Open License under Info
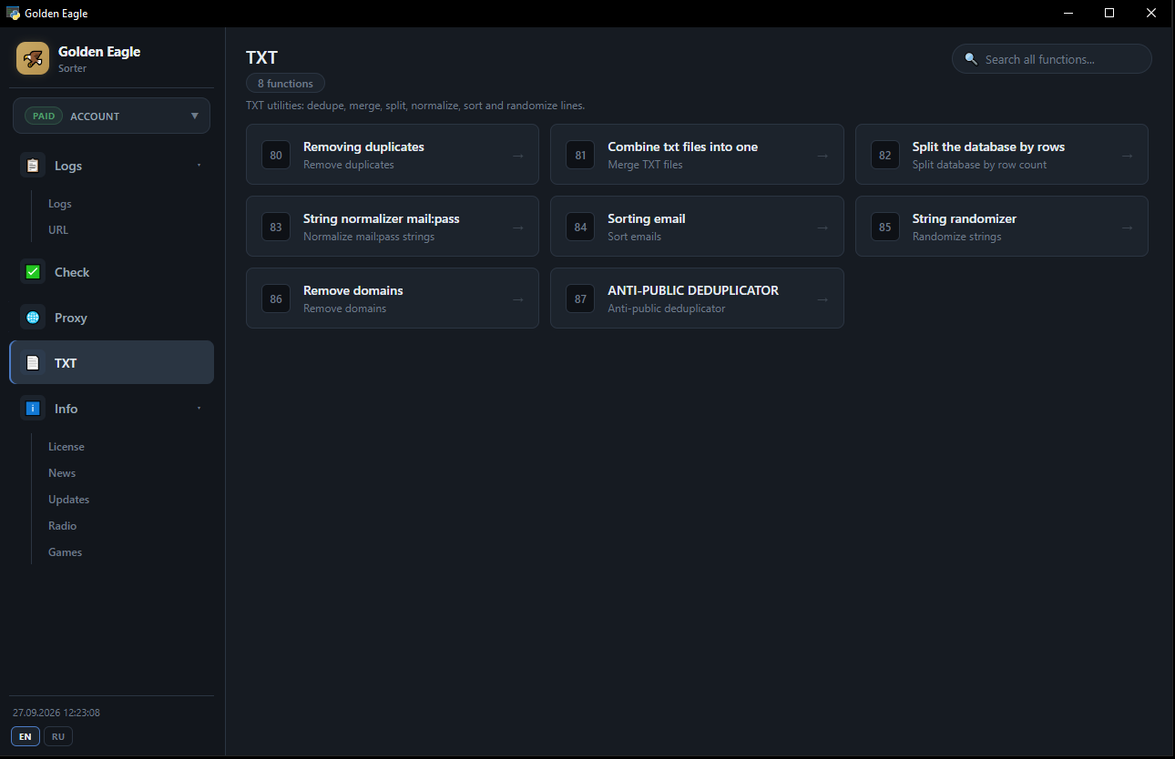This screenshot has height=759, width=1175. [66, 447]
